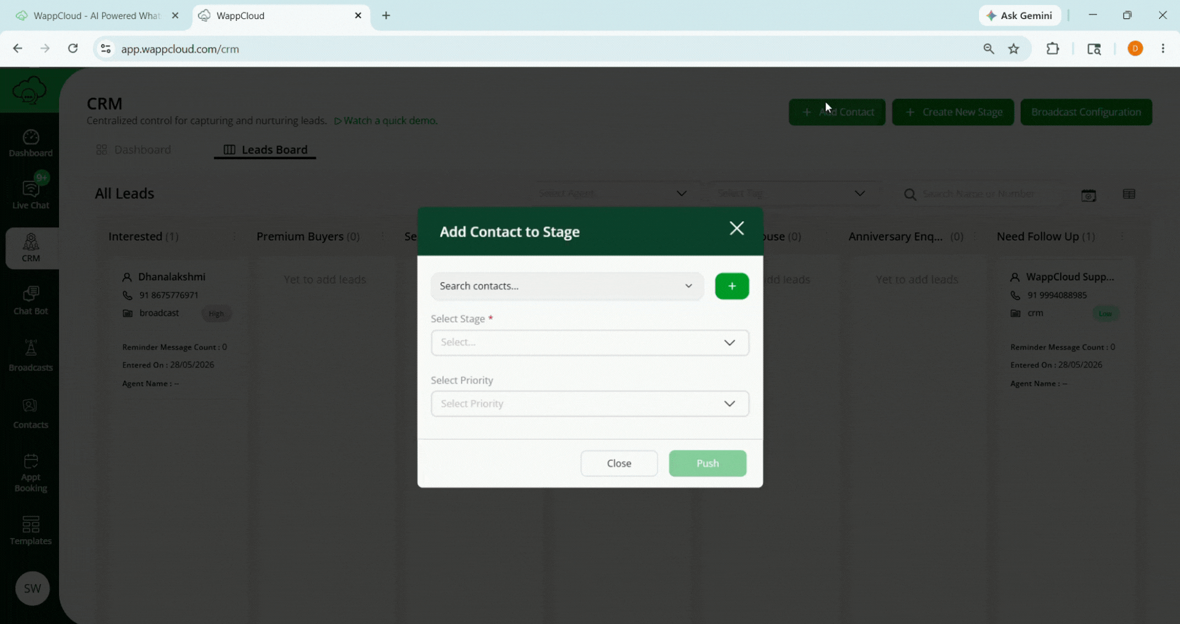Go back in the browser

point(18,49)
